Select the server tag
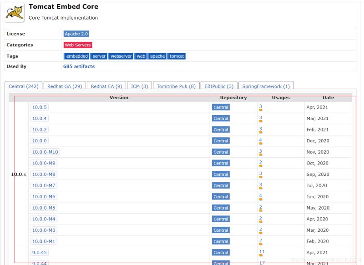 [99, 56]
